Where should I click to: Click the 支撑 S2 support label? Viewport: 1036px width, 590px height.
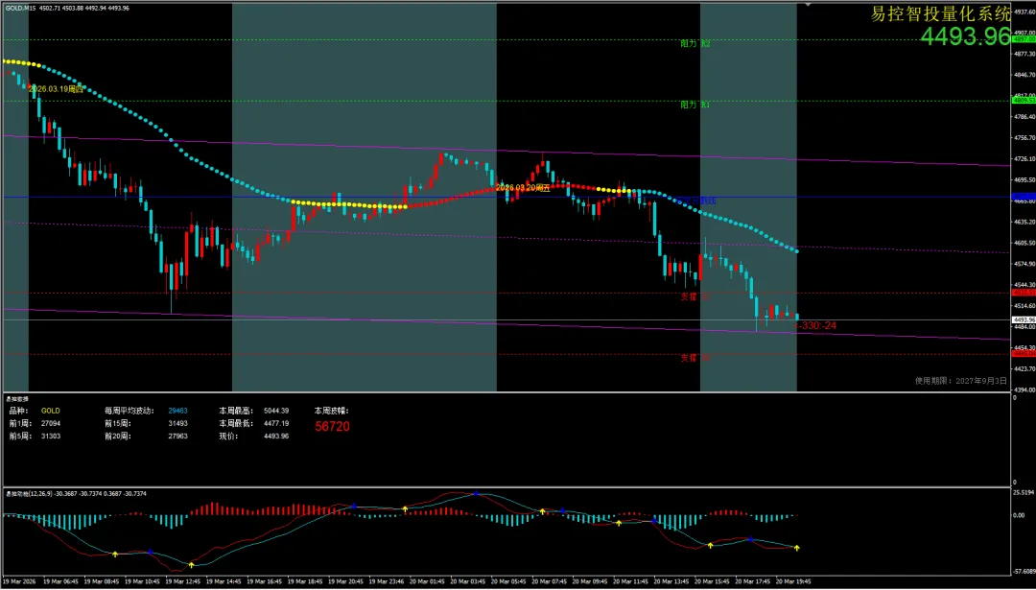695,358
